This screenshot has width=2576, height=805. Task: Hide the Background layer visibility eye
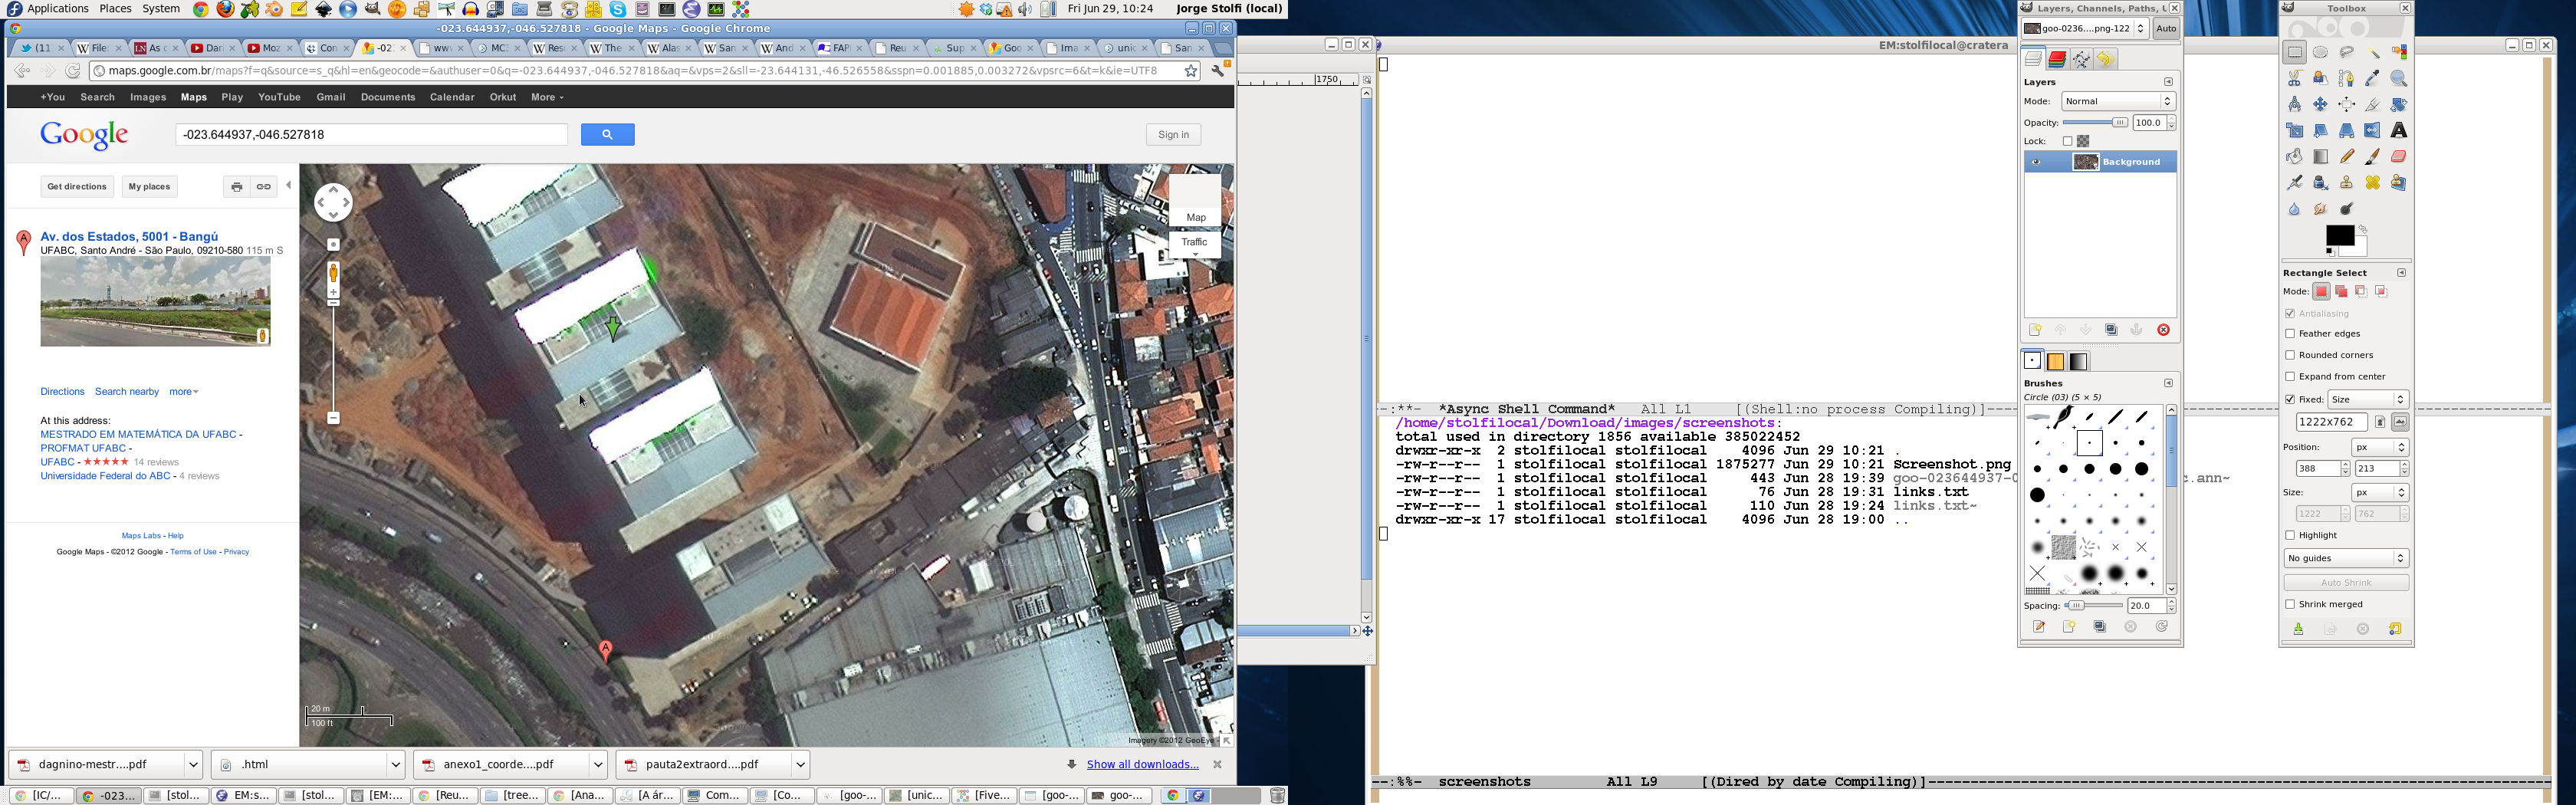2036,162
